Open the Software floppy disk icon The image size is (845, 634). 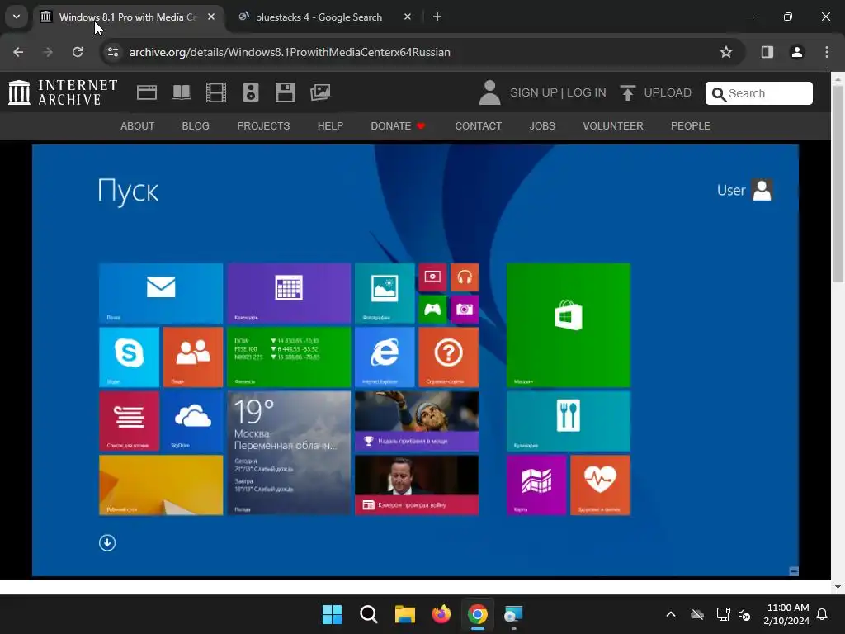pos(285,92)
